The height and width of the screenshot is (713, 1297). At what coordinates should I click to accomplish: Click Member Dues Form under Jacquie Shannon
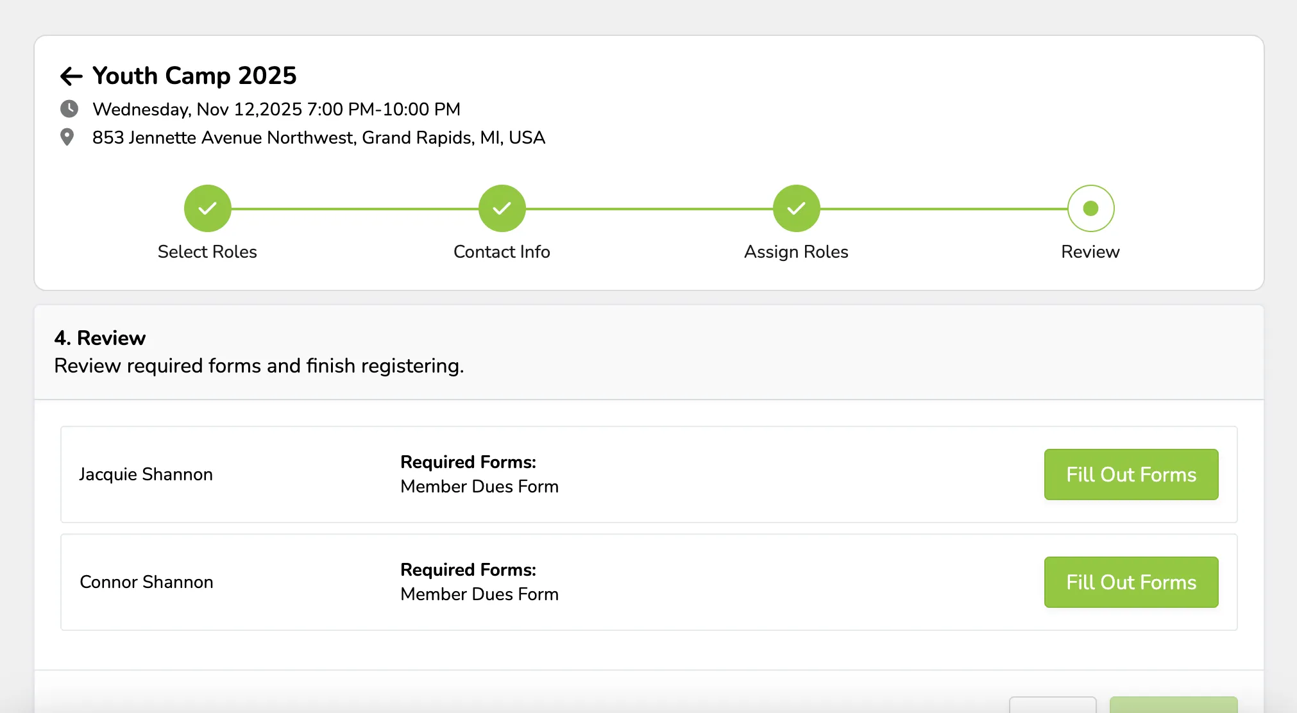(x=479, y=487)
